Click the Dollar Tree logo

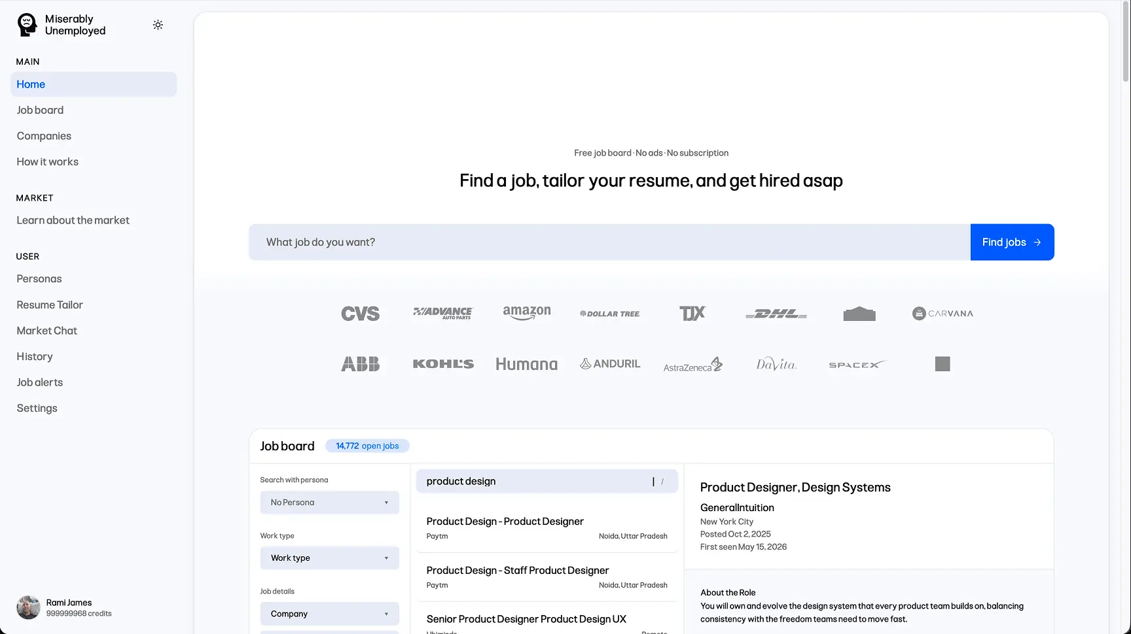click(x=610, y=314)
